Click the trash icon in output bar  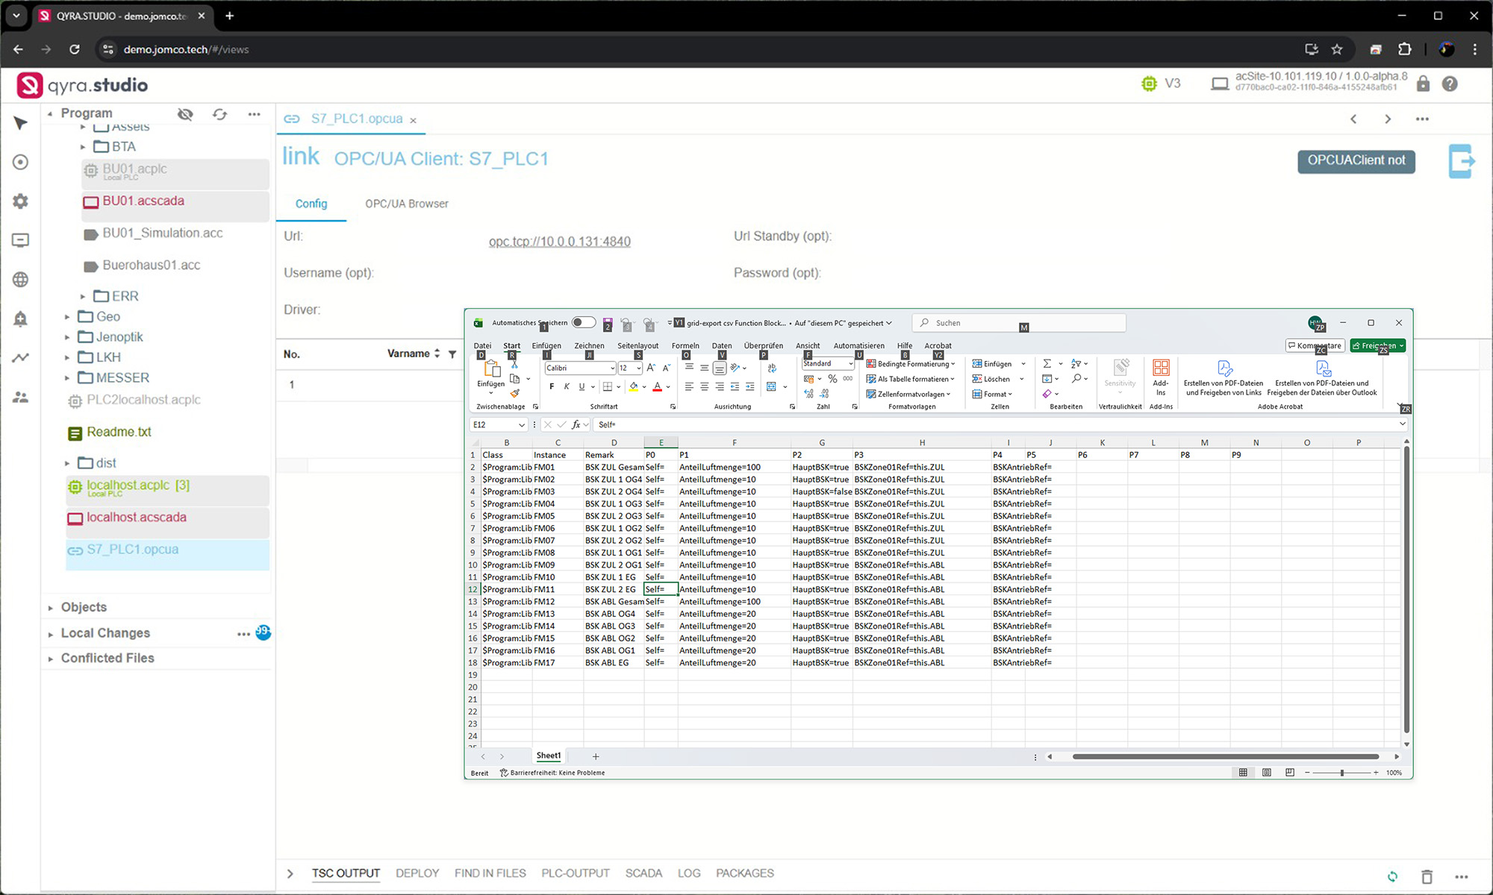1427,876
